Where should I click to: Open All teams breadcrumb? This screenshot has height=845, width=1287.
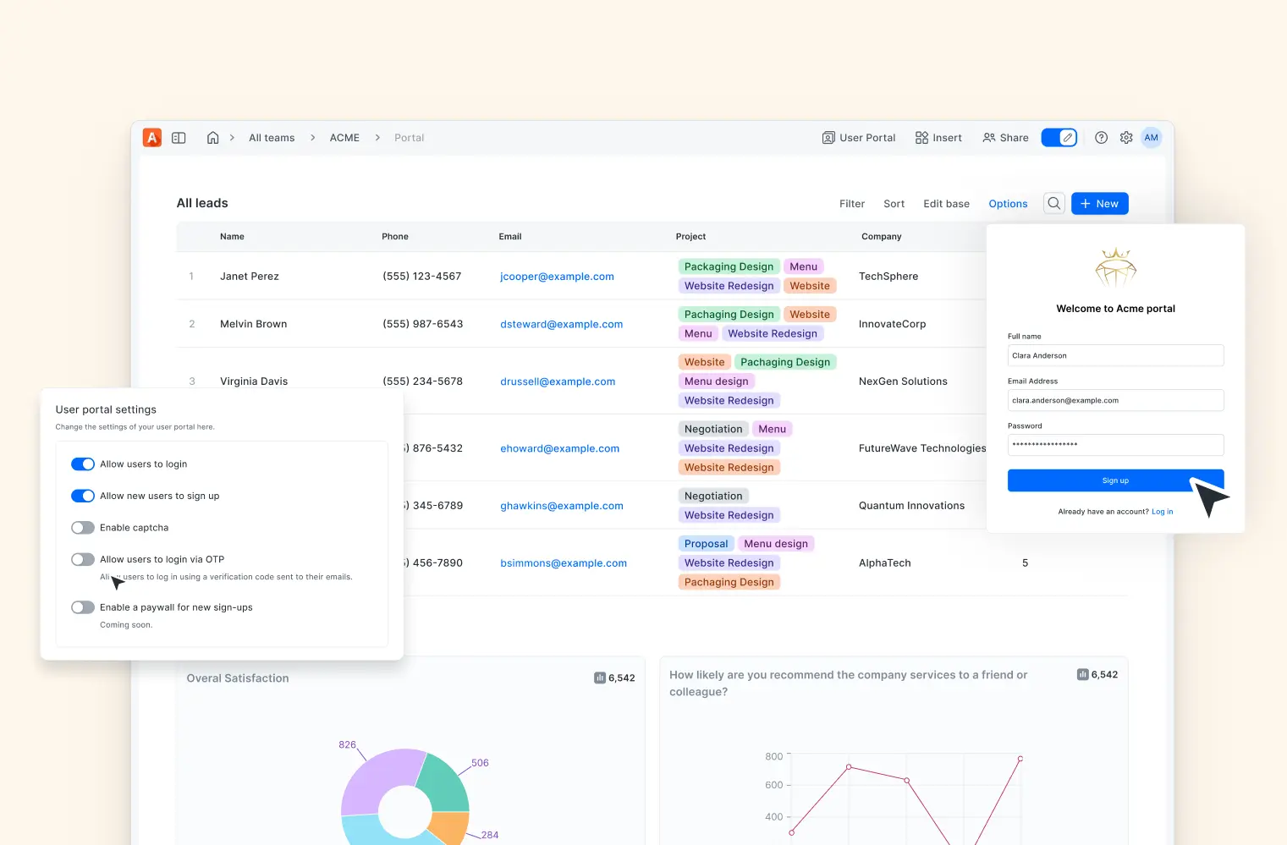tap(272, 138)
